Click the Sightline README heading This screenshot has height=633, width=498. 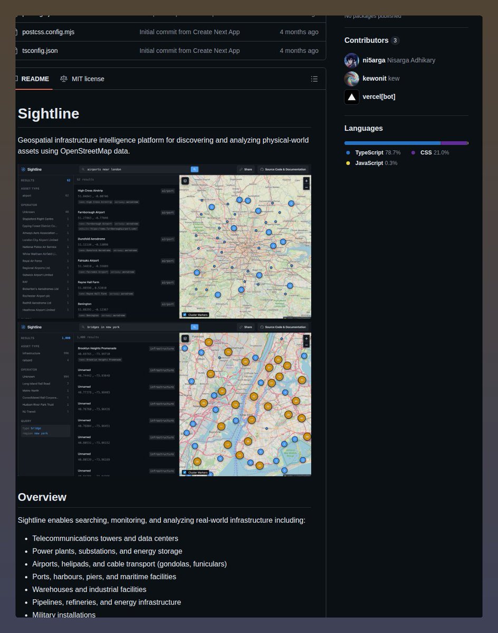49,113
